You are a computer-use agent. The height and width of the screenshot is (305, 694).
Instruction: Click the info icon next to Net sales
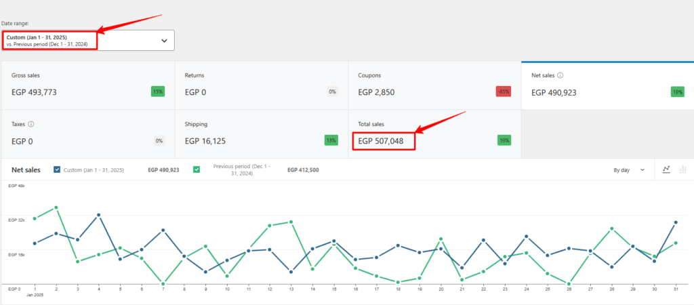tap(560, 76)
